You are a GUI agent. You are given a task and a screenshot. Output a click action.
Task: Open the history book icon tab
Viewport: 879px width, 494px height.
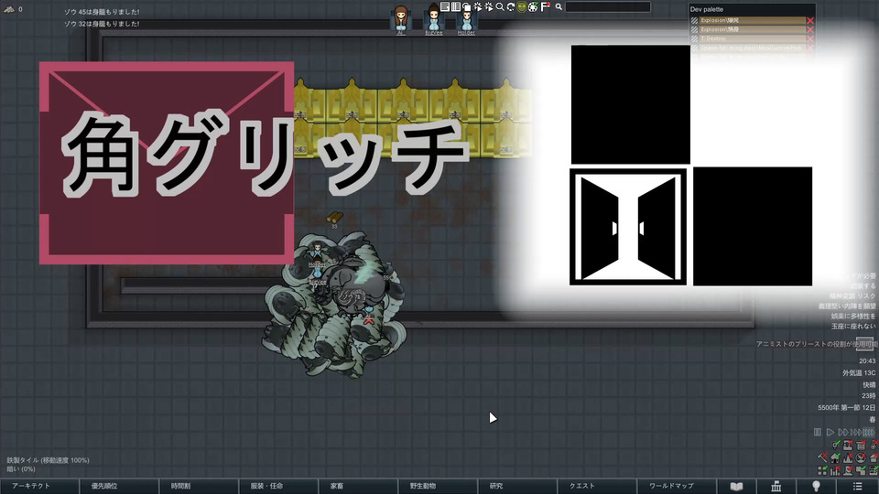tap(736, 486)
